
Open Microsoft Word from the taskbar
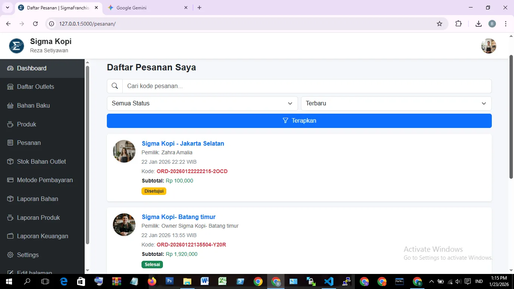(205, 281)
